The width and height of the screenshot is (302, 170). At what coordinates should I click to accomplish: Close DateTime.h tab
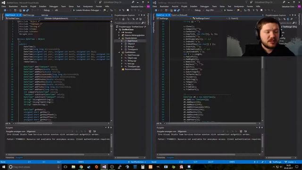pos(20,15)
